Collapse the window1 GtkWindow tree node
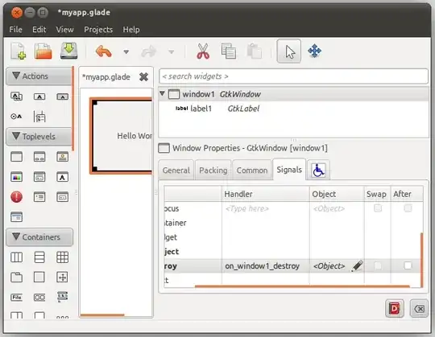The image size is (435, 337). [x=162, y=94]
